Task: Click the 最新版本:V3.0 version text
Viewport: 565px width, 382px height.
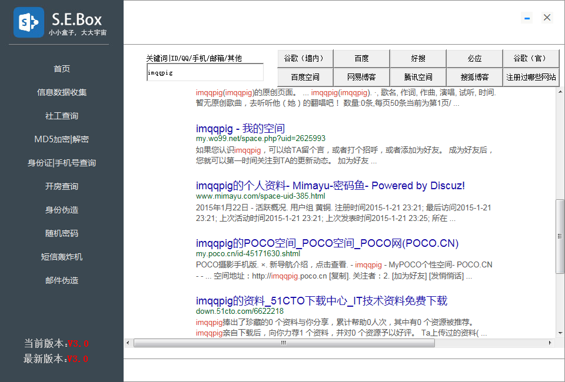Action: pos(56,358)
